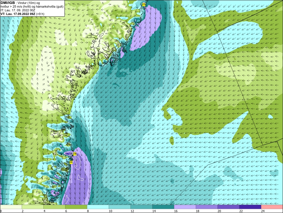Click the DMI/IGB title text

[8, 3]
